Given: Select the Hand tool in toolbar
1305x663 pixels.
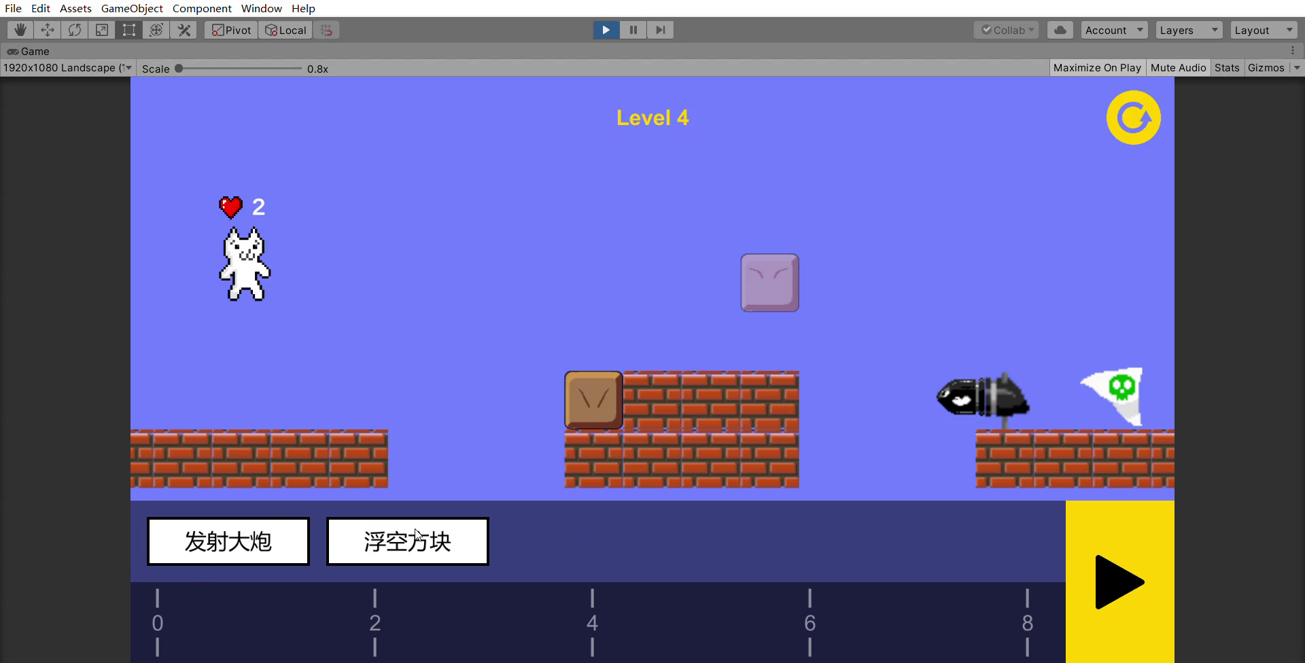Looking at the screenshot, I should click(20, 30).
